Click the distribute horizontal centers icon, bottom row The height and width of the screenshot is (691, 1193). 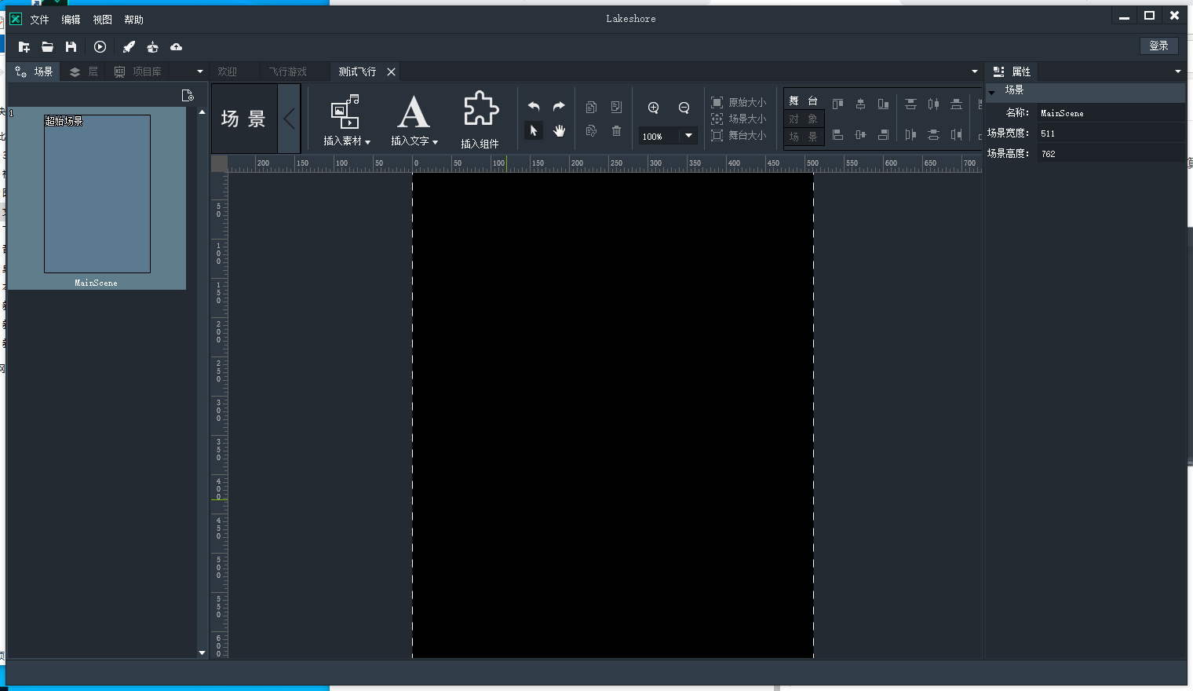933,135
